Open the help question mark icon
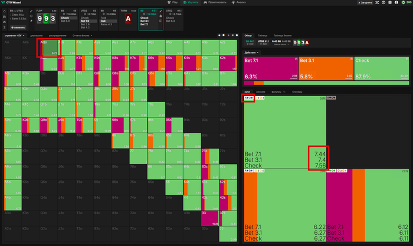The width and height of the screenshot is (413, 246). (x=383, y=2)
